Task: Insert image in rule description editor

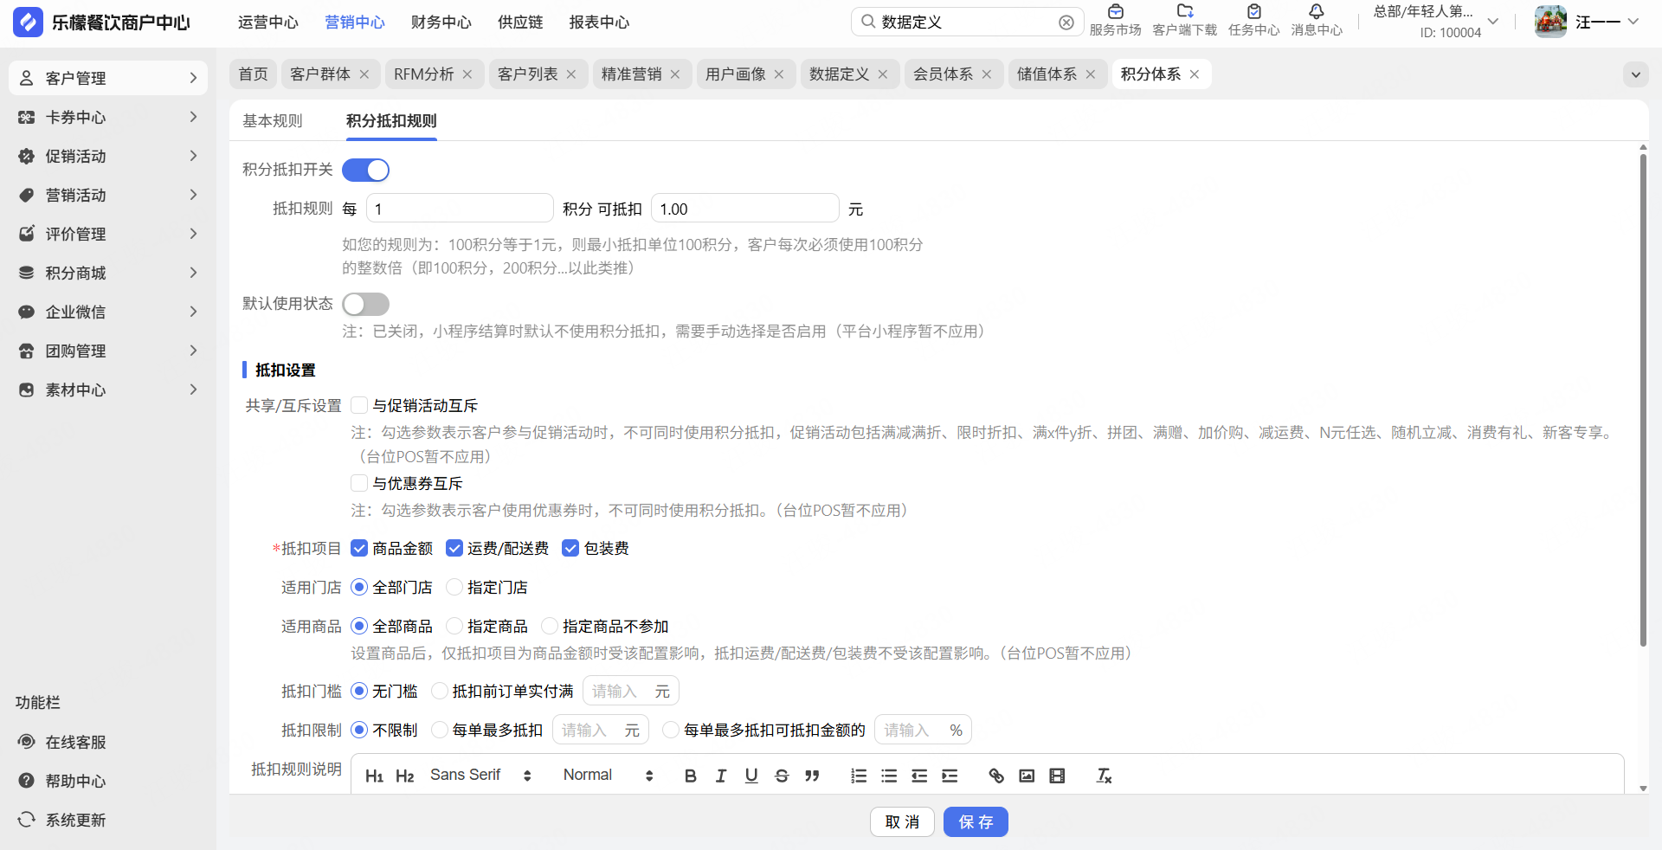Action: pos(1027,776)
